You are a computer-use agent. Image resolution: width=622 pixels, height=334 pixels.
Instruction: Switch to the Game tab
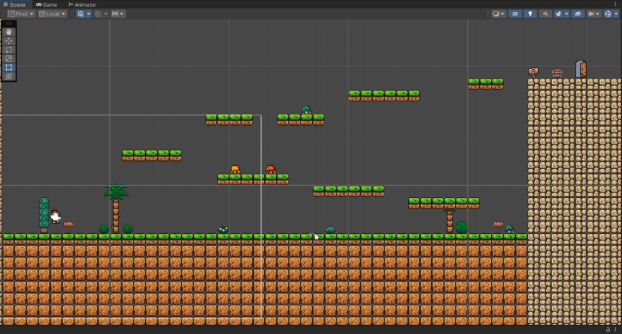tap(47, 4)
